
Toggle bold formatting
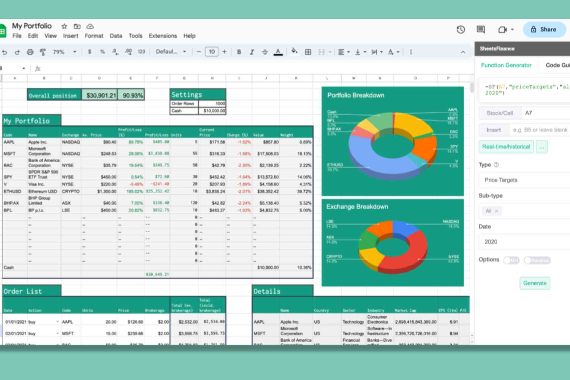239,52
